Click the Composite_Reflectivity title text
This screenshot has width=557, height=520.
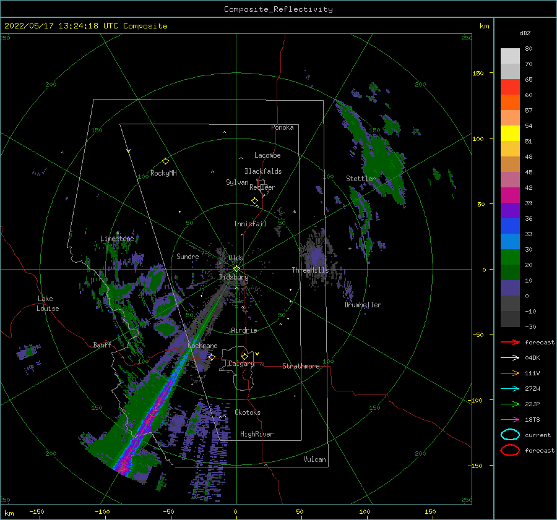pos(278,9)
